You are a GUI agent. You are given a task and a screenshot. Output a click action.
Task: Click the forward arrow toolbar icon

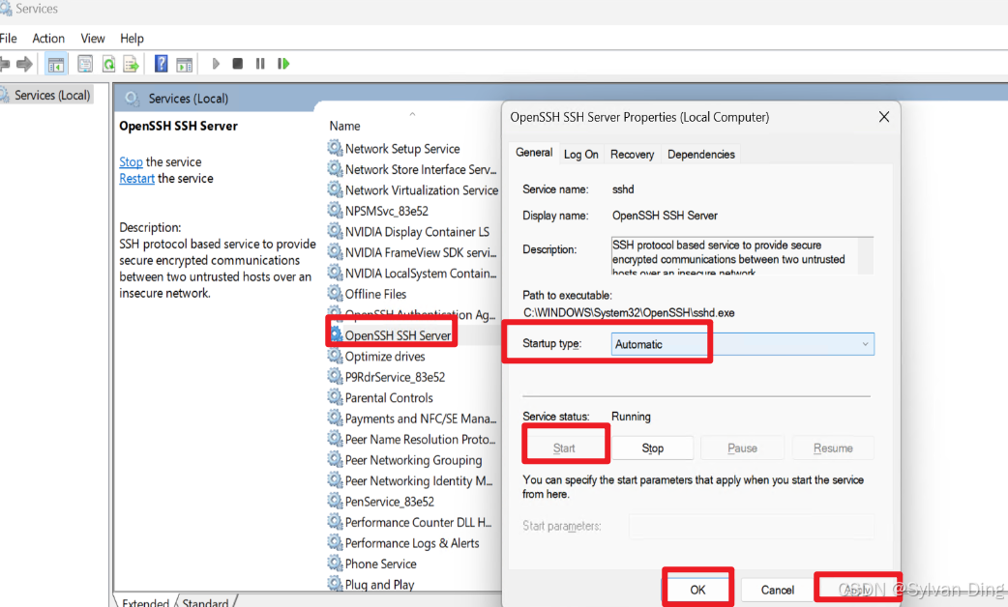(24, 64)
